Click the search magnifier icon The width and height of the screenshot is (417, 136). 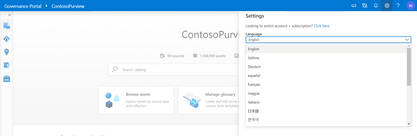(115, 69)
